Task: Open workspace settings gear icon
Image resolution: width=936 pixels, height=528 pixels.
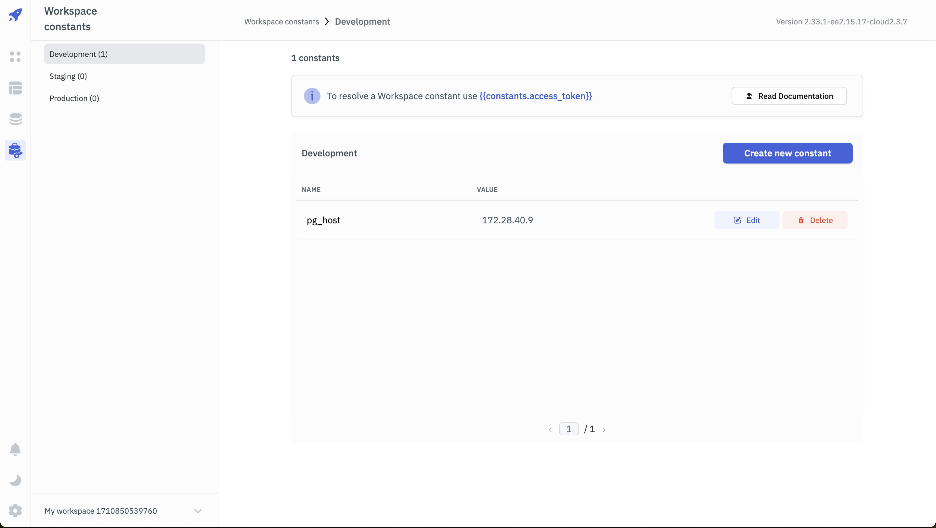Action: click(15, 510)
